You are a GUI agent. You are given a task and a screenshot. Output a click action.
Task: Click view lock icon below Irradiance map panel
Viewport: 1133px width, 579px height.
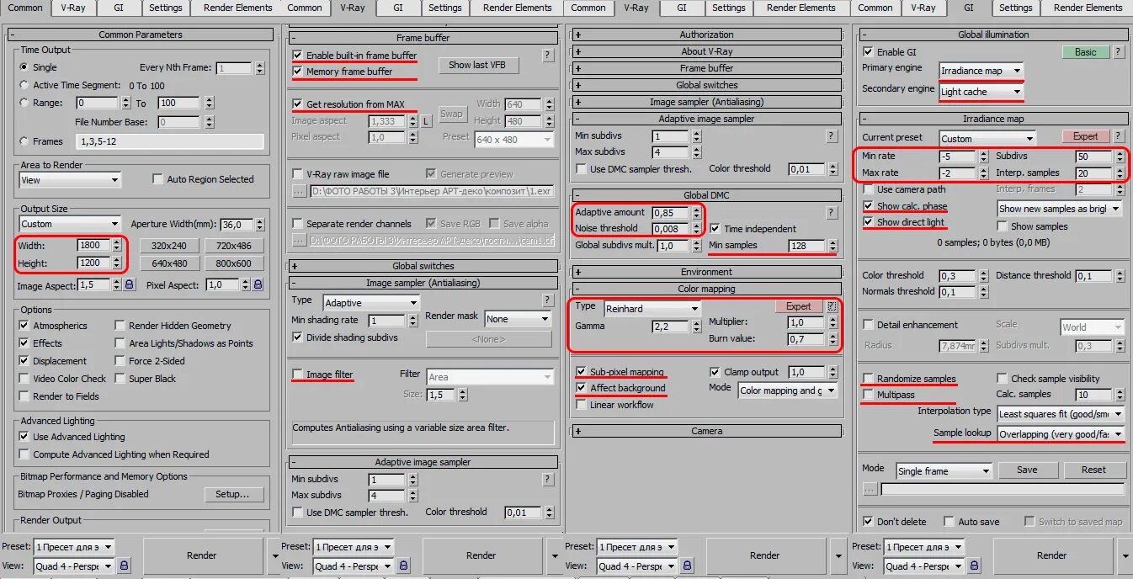tap(973, 566)
